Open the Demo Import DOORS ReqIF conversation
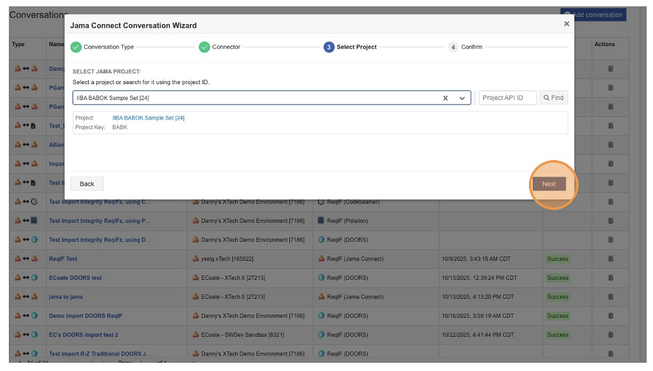The width and height of the screenshot is (653, 371). coord(85,315)
